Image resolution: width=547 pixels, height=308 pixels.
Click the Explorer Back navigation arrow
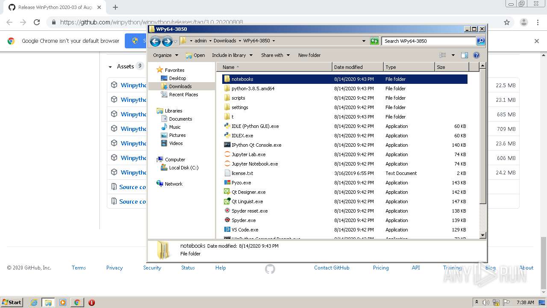[156, 41]
